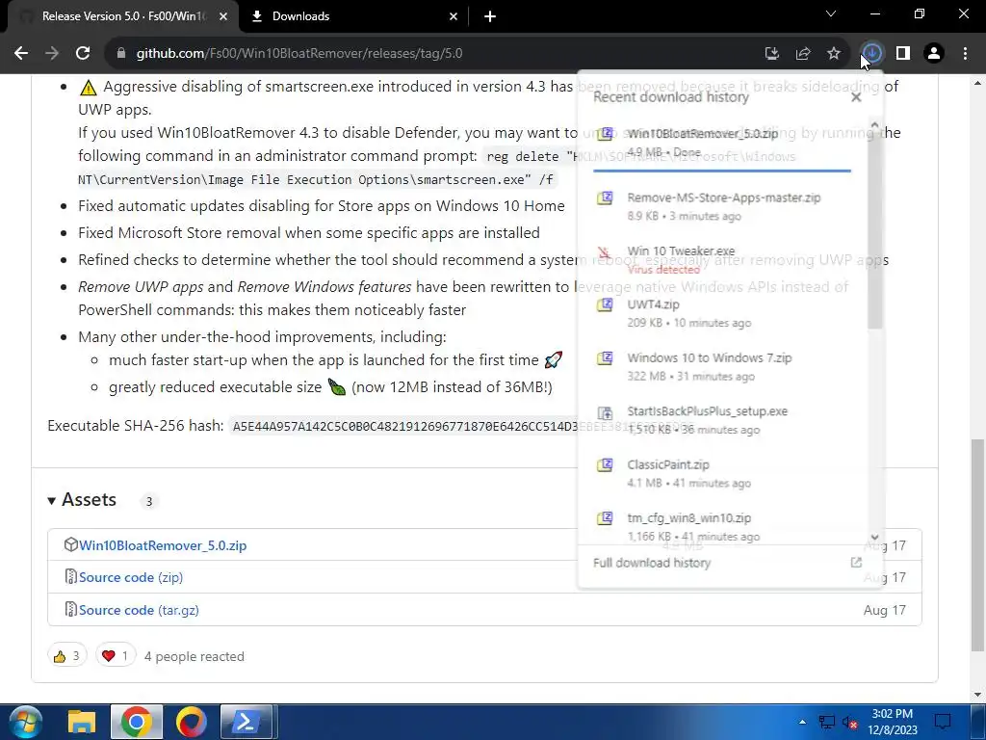Click the package icon beside Win10BloatRemover_5.0.zip

point(70,545)
